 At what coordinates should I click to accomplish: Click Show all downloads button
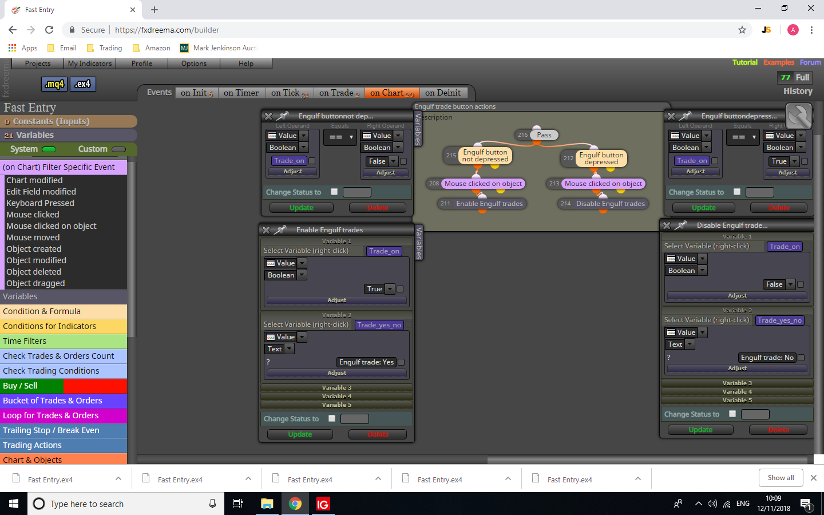click(x=781, y=478)
